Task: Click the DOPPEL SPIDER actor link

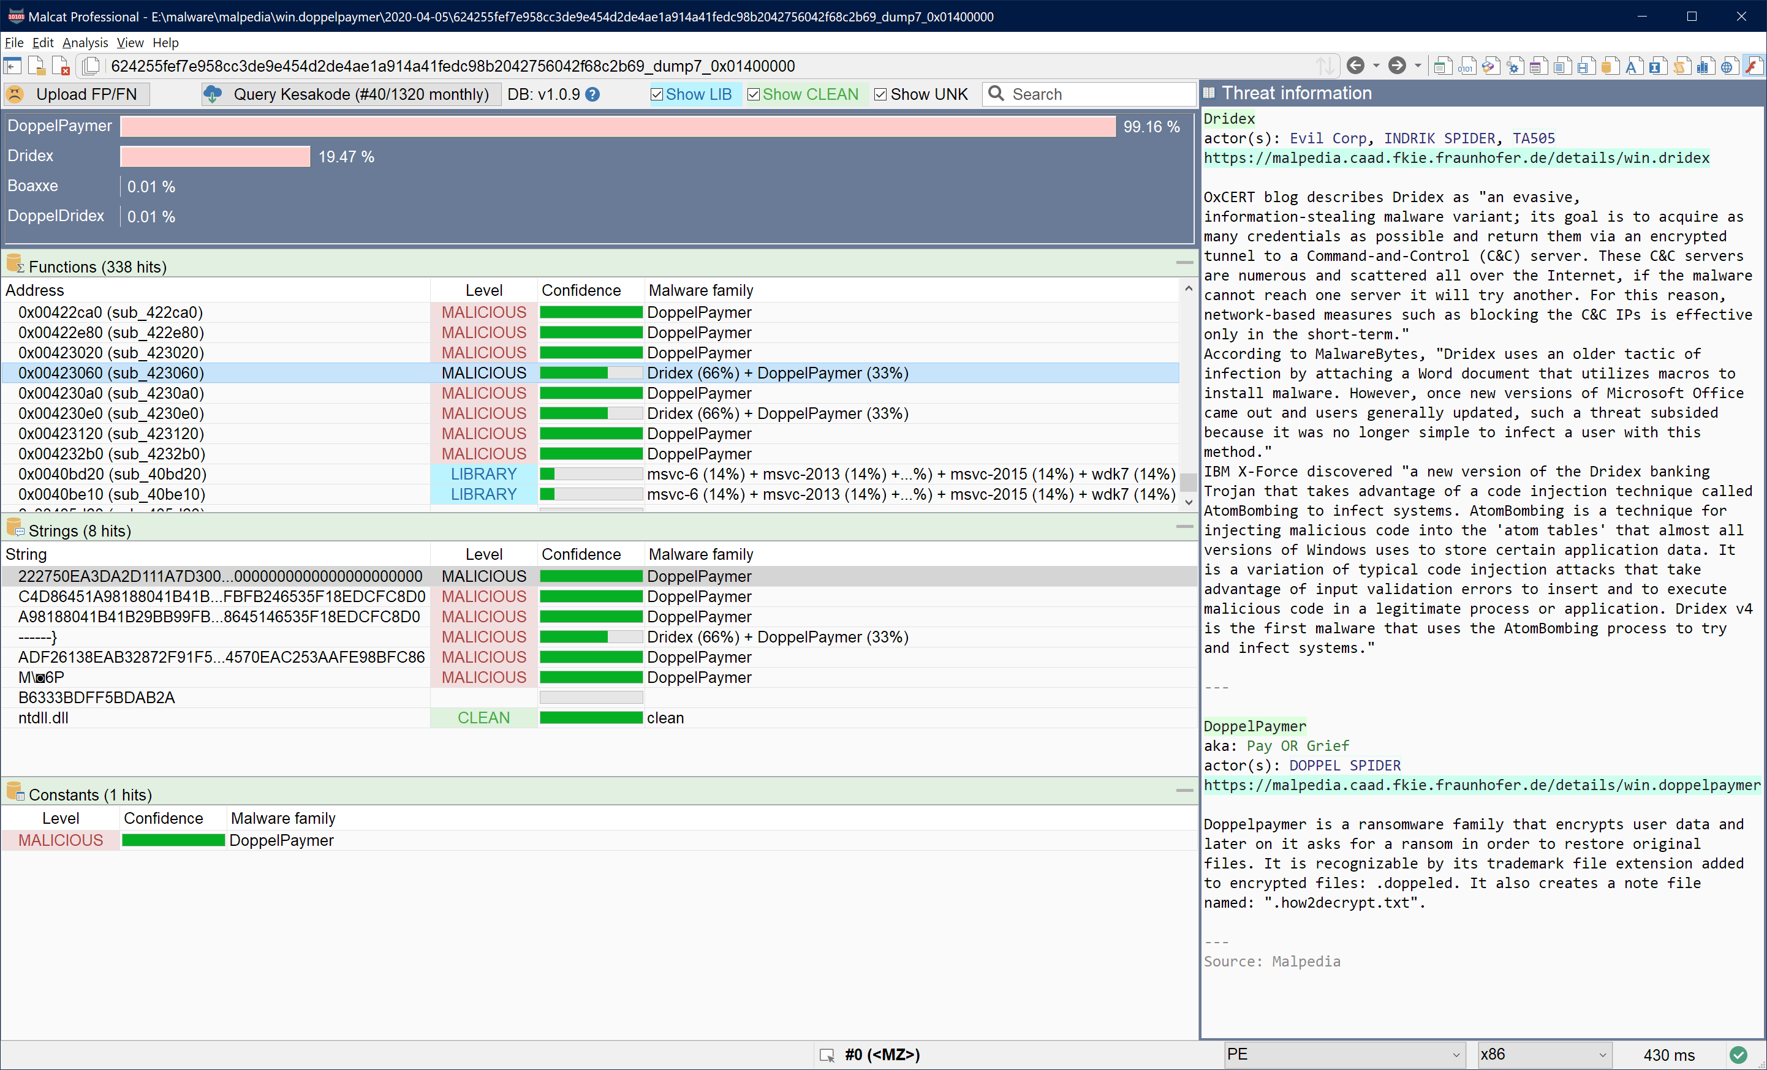Action: tap(1345, 766)
